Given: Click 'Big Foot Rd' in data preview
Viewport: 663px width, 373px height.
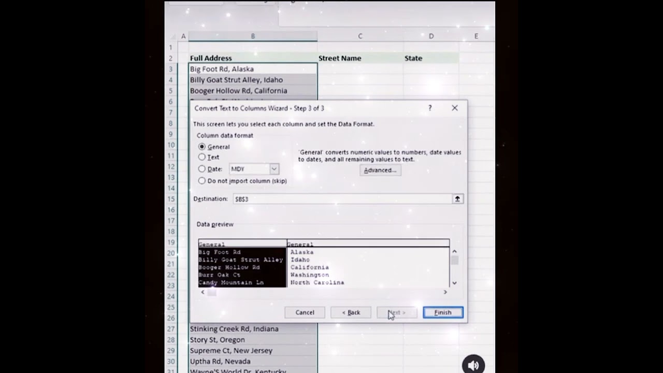Looking at the screenshot, I should pyautogui.click(x=220, y=252).
